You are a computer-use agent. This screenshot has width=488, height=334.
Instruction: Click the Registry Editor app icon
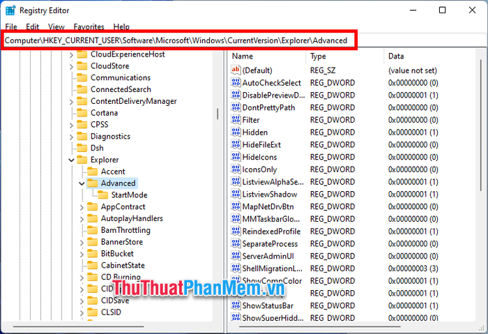[10, 10]
